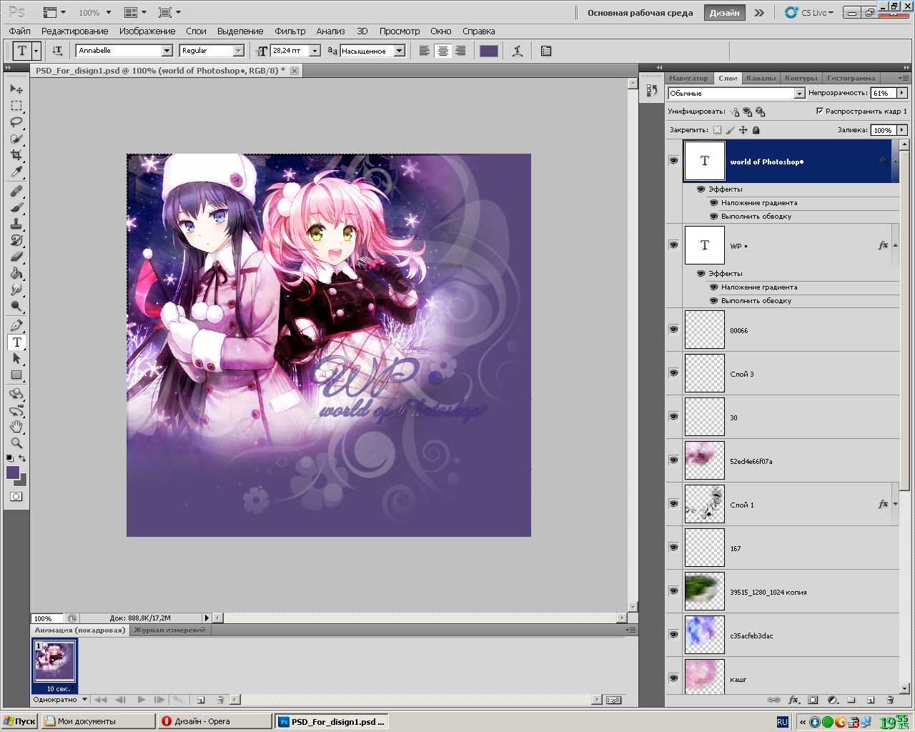Viewport: 915px width, 732px height.
Task: Toggle visibility of Слой 1
Action: pyautogui.click(x=673, y=504)
